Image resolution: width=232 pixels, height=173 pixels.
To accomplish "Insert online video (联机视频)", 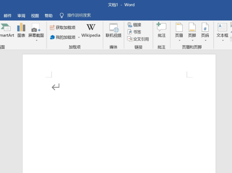I will point(114,30).
